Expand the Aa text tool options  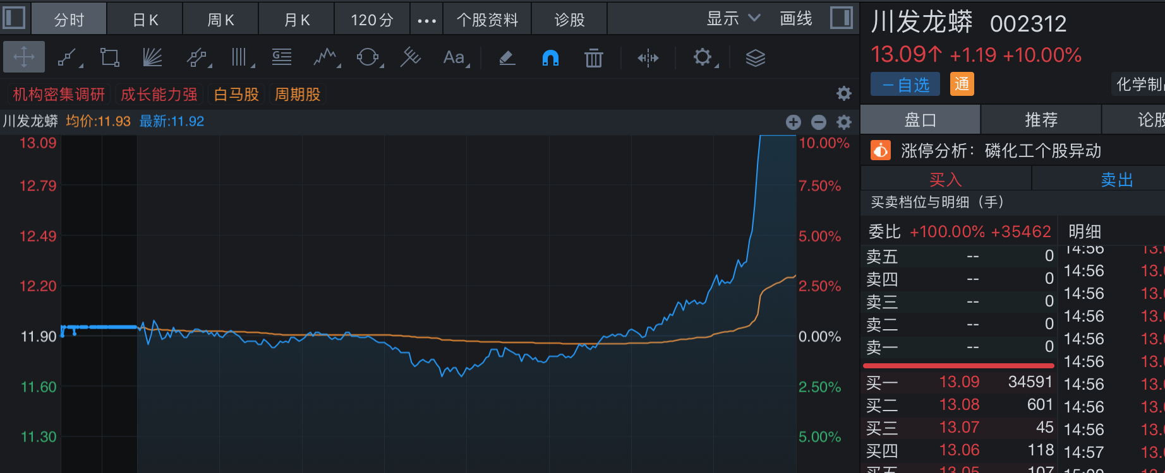[455, 58]
